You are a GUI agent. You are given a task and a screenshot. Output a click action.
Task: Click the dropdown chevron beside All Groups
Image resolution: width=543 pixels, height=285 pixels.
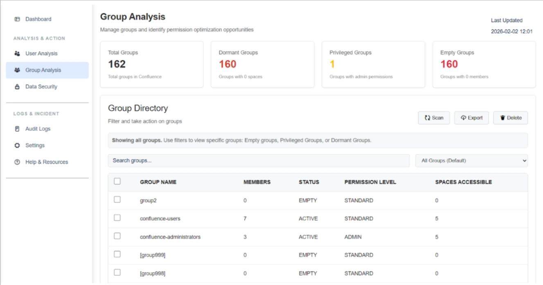(524, 161)
